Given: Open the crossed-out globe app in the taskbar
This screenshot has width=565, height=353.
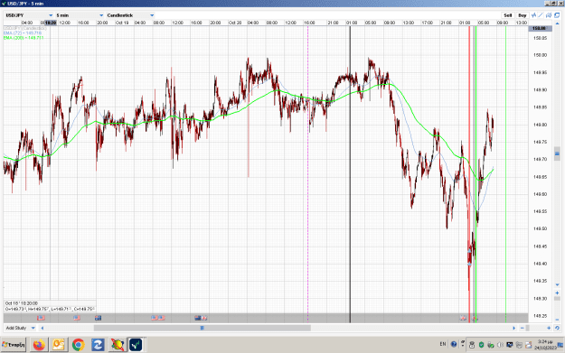Looking at the screenshot, I should tap(118, 345).
